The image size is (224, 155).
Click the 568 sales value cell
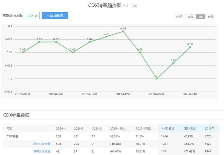[58, 136]
